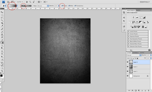Screen dimensions: 152x92
Task: Click the Hand tool in application bar
Action: [27, 2]
